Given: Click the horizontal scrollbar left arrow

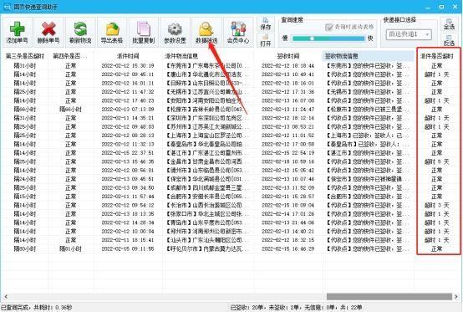Looking at the screenshot, I should pyautogui.click(x=5, y=296).
